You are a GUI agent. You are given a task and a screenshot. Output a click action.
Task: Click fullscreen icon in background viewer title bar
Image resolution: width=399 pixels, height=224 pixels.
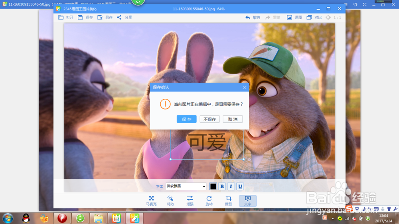pyautogui.click(x=365, y=4)
